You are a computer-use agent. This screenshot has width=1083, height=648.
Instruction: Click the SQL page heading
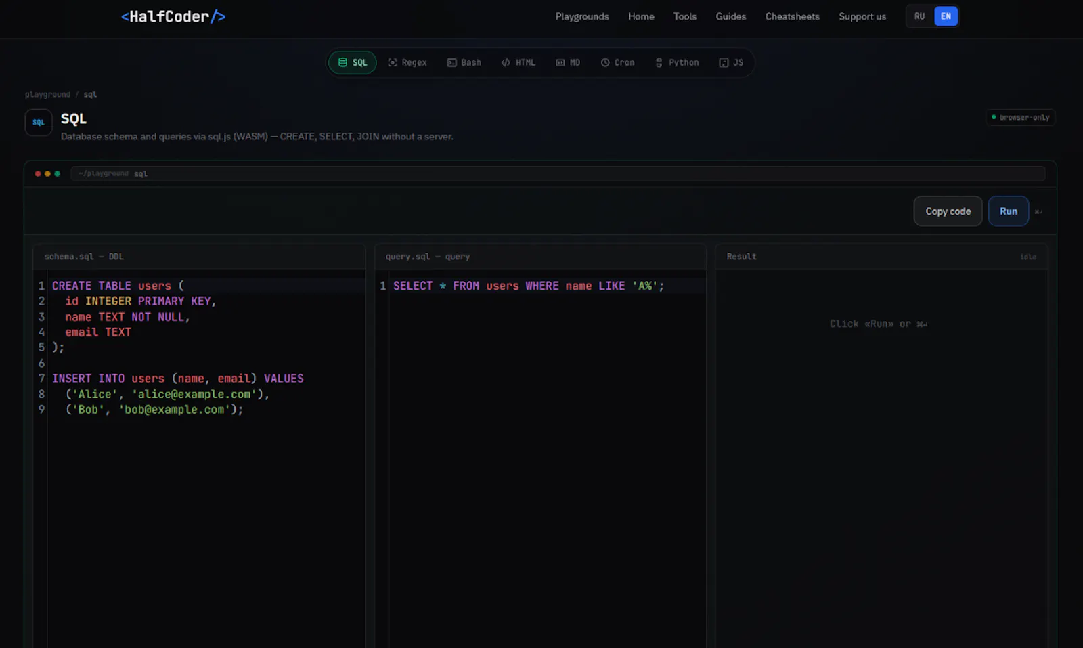[74, 118]
